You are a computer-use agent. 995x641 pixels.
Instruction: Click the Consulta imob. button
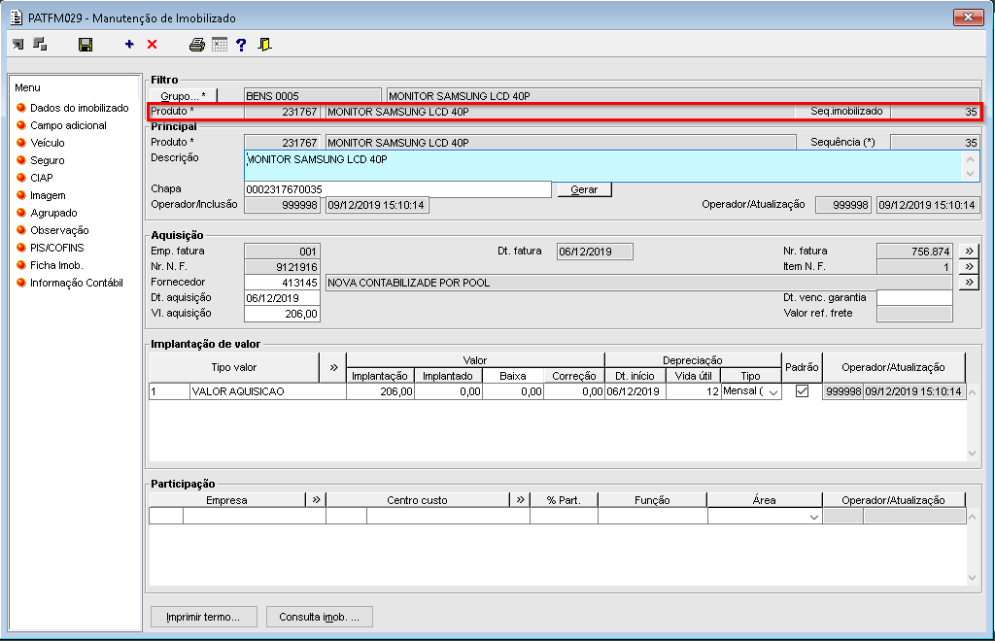(x=319, y=617)
